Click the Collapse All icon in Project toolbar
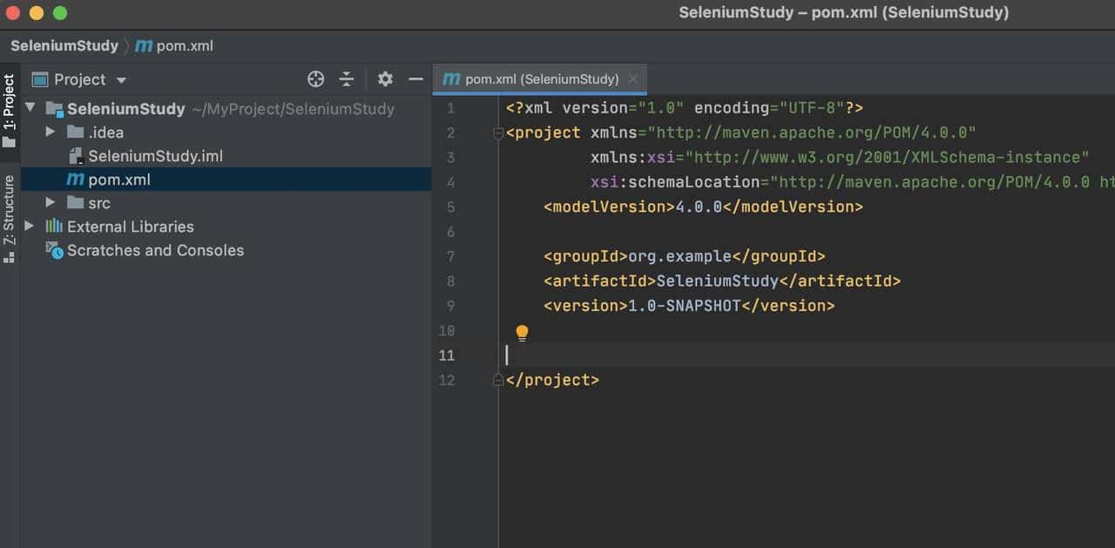The image size is (1115, 548). point(346,78)
